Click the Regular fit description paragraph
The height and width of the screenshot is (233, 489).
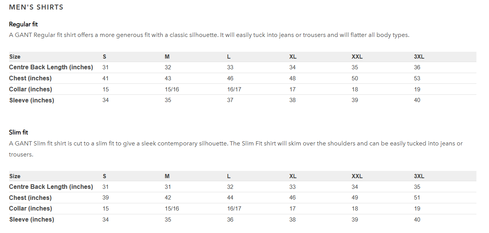click(209, 35)
